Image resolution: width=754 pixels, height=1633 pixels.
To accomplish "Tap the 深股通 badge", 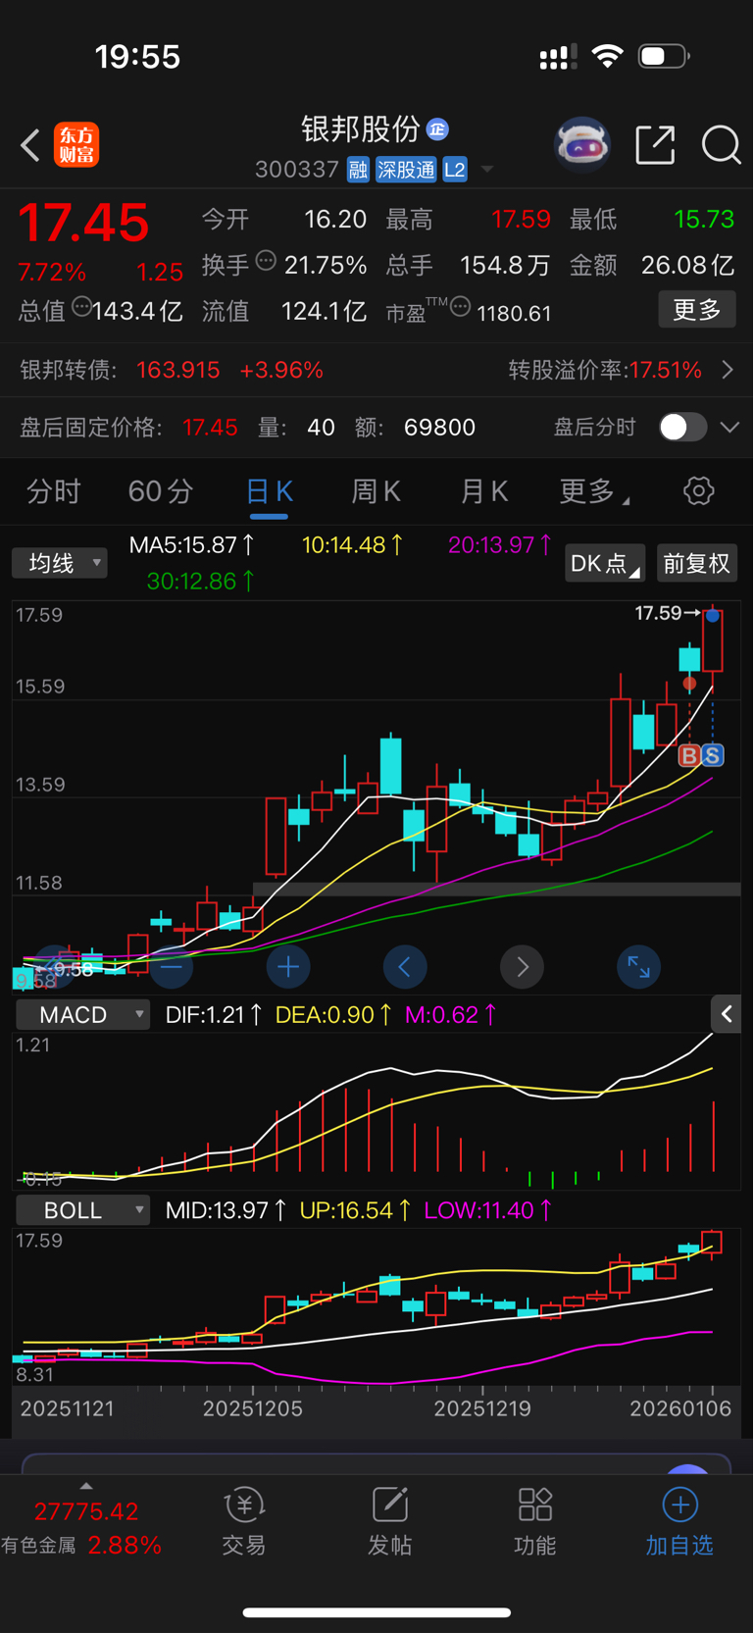I will pyautogui.click(x=406, y=170).
